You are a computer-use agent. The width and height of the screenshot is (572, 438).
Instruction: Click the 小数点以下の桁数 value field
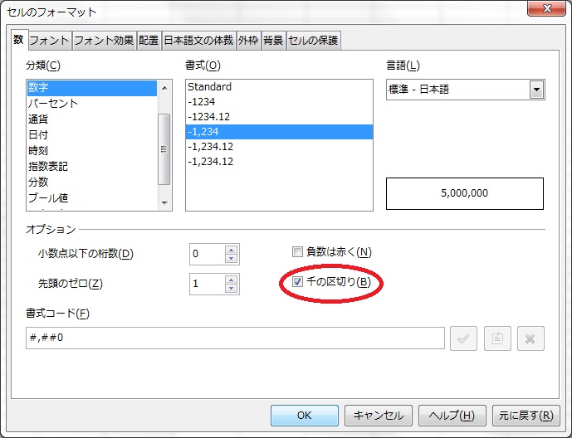(207, 254)
